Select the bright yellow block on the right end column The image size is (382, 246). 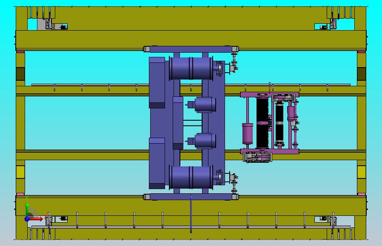(362, 172)
